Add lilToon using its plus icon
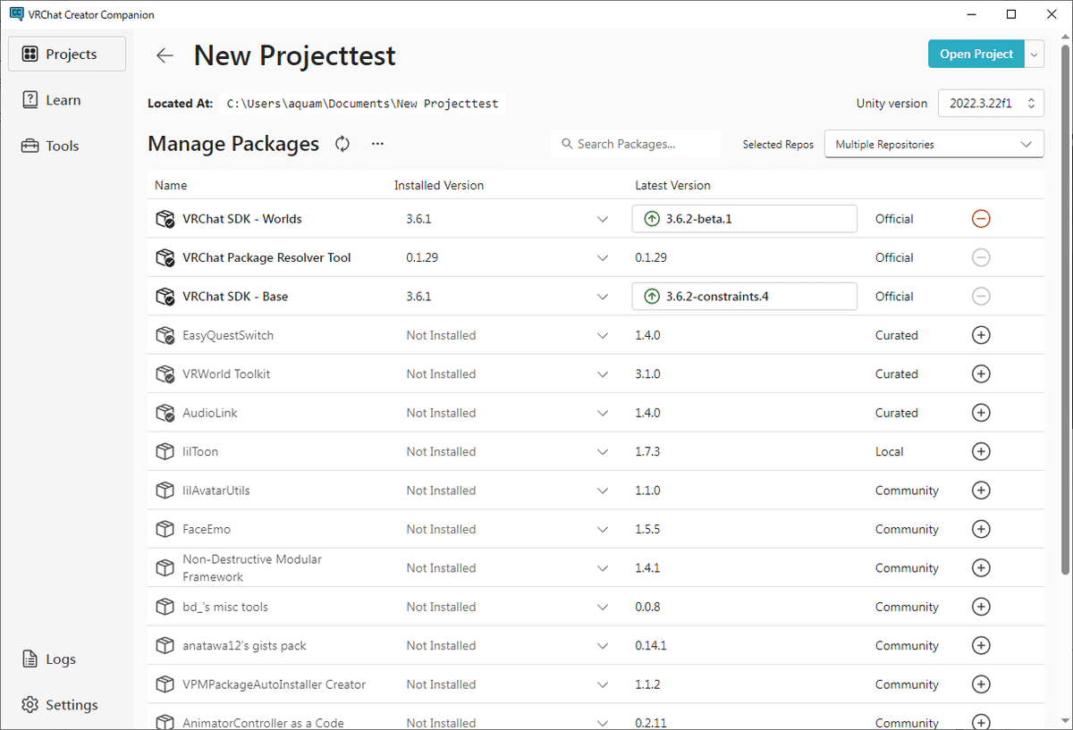The height and width of the screenshot is (730, 1073). click(981, 452)
